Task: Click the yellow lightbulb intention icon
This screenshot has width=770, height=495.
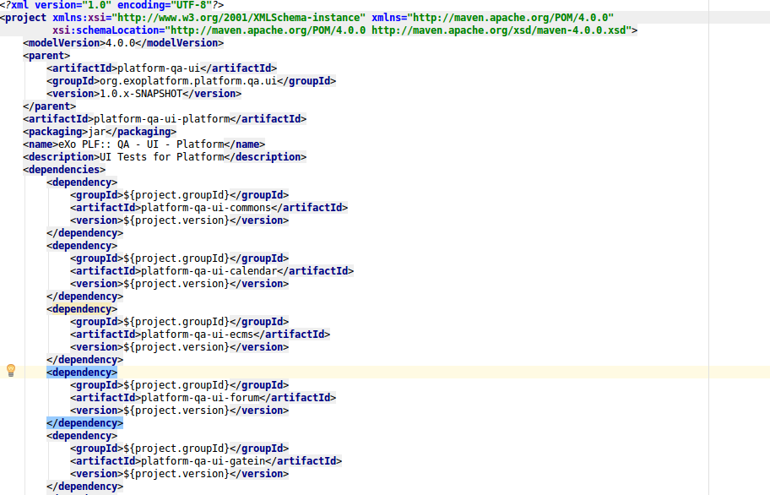Action: 11,370
